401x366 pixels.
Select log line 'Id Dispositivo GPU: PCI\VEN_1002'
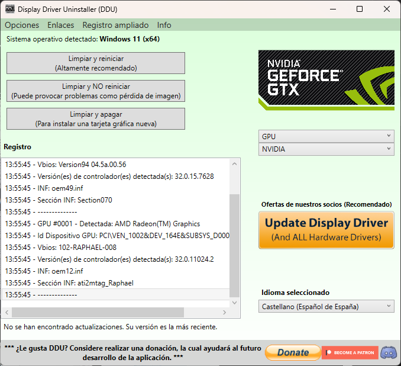116,236
